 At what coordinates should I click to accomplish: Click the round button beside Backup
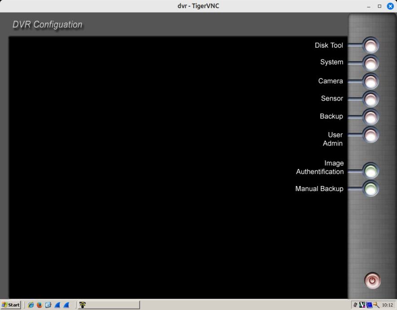[371, 117]
